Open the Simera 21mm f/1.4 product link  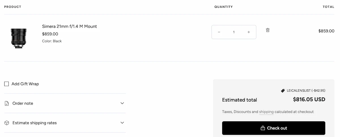[x=69, y=26]
